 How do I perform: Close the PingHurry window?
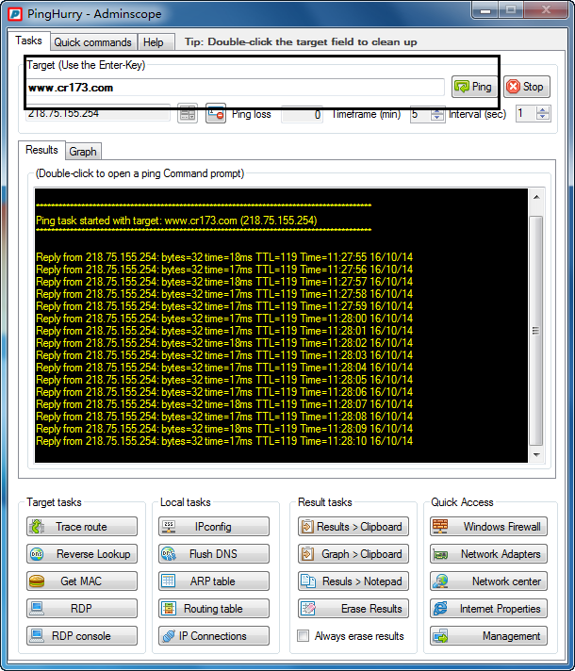547,10
